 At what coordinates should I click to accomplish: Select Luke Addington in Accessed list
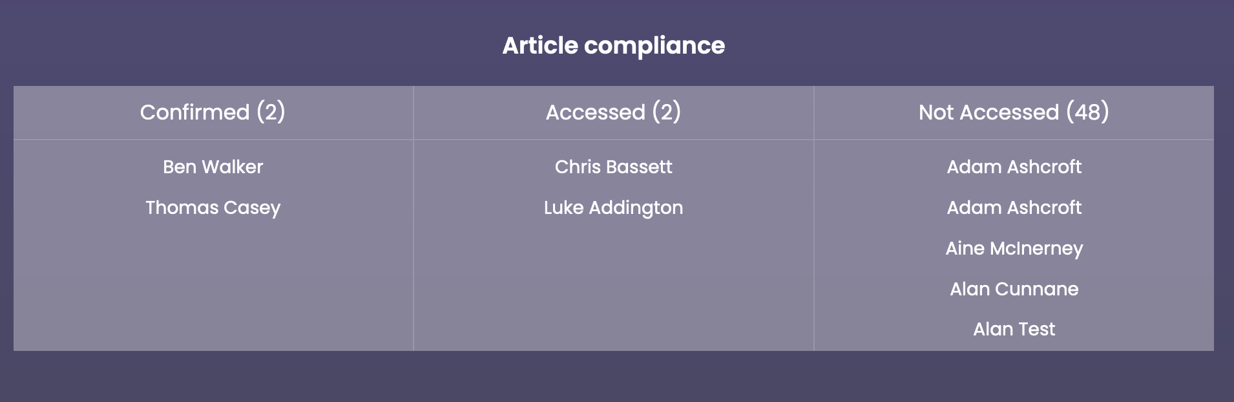point(614,207)
